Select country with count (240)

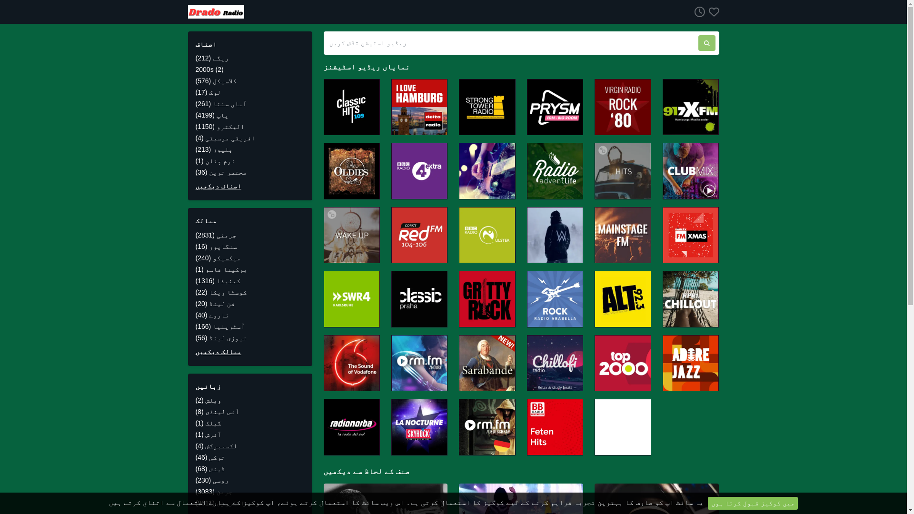(x=218, y=258)
